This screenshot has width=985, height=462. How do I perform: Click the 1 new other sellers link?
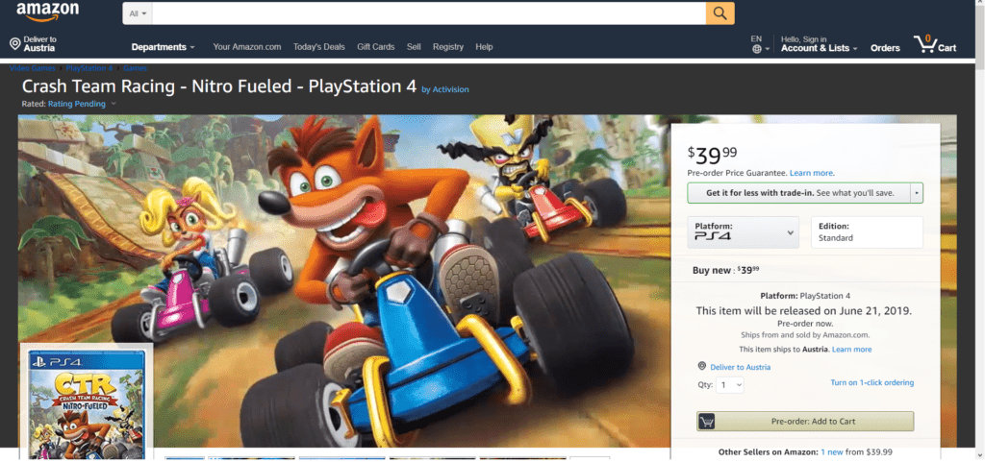832,452
